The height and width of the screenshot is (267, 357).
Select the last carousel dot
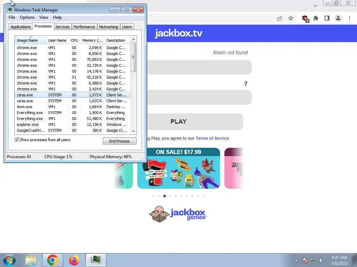point(204,196)
